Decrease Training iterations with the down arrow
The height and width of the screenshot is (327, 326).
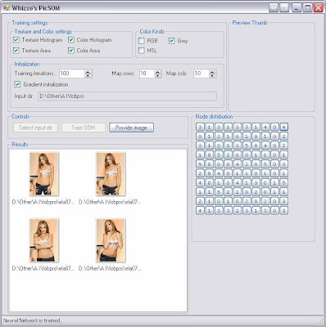pyautogui.click(x=88, y=75)
